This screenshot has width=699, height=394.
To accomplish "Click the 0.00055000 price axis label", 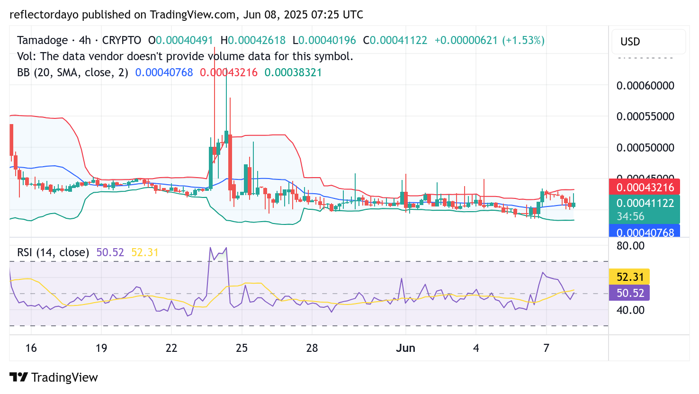I will click(x=645, y=116).
